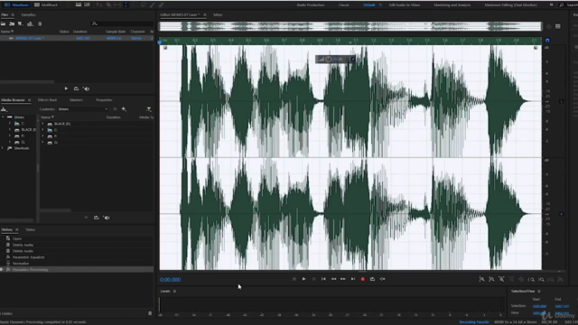This screenshot has width=578, height=325.
Task: Click New File icon in Files panel
Action: click(x=20, y=24)
